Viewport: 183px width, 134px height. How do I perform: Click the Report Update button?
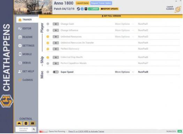coord(109,9)
